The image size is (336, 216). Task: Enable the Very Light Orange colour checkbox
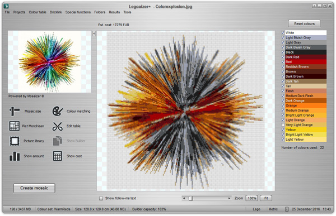283,125
